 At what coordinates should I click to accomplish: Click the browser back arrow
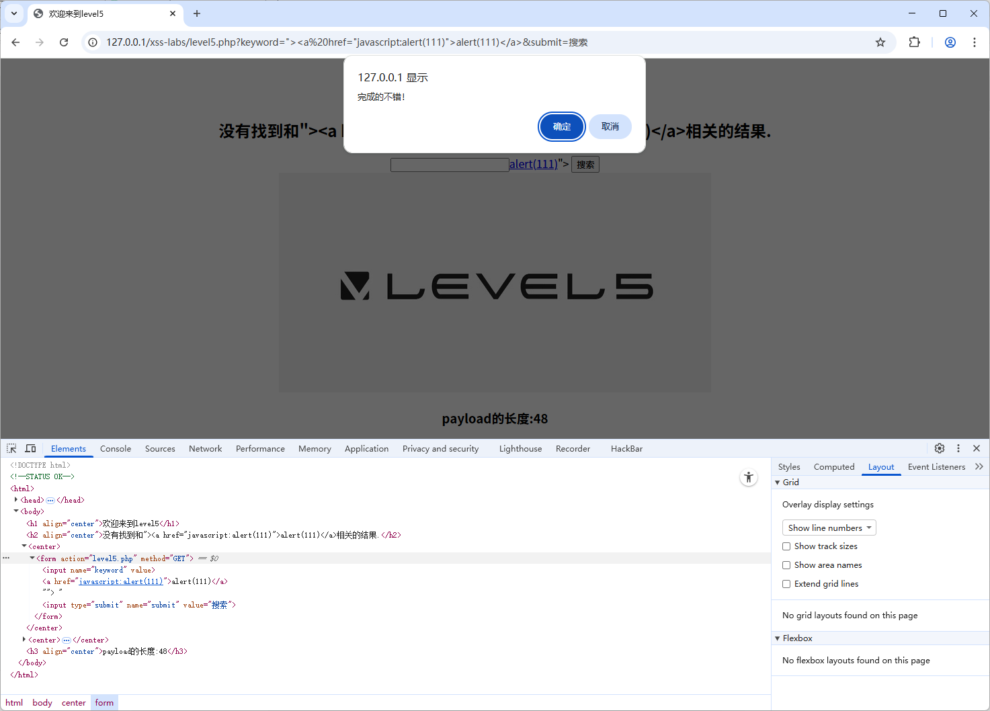(15, 42)
